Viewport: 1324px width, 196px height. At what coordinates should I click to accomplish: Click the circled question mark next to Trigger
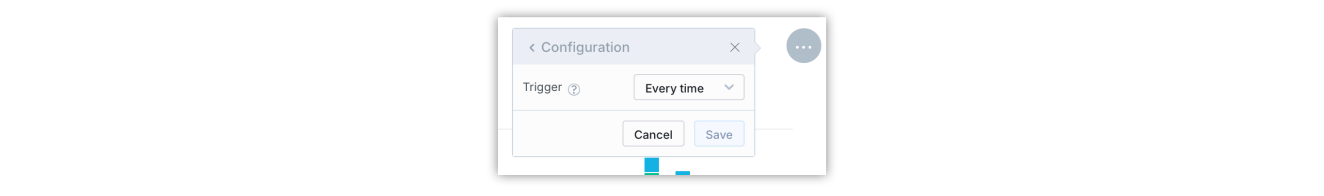574,90
